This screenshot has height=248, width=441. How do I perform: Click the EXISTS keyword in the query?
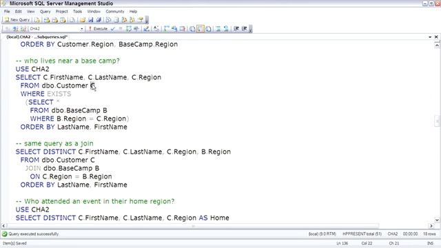59,94
